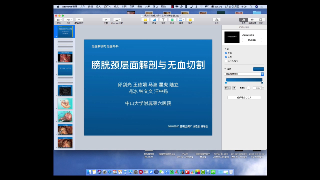This screenshot has height=180, width=320.
Task: Select the linear gradient type button
Action: pos(226,88)
